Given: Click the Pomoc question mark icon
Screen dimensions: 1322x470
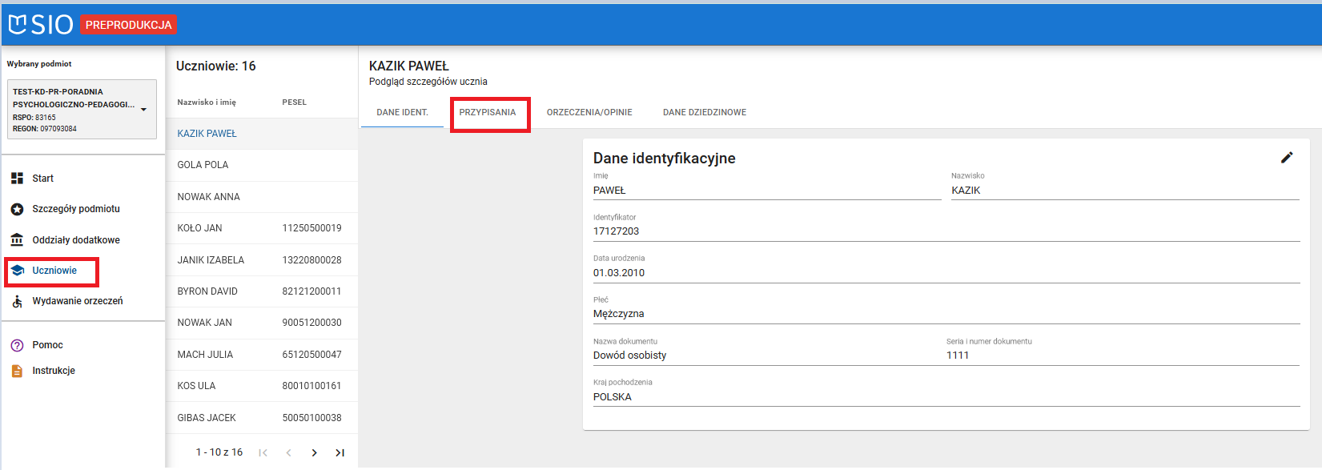Looking at the screenshot, I should click(x=17, y=345).
